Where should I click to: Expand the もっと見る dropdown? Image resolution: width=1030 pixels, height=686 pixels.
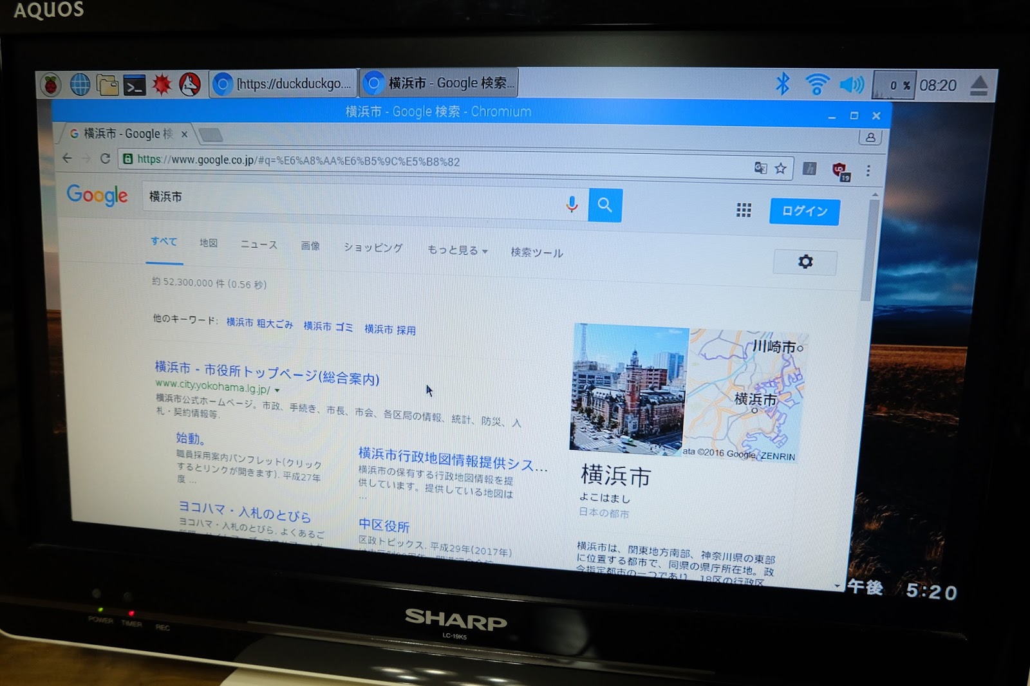point(458,250)
